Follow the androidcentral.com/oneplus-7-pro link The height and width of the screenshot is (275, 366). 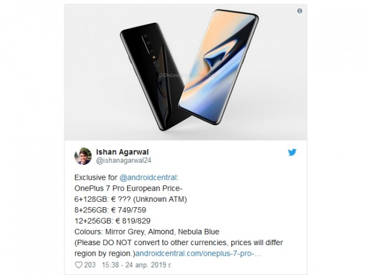click(x=198, y=253)
